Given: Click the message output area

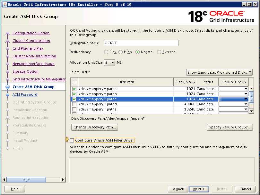Looking at the screenshot, I should tap(162, 170).
